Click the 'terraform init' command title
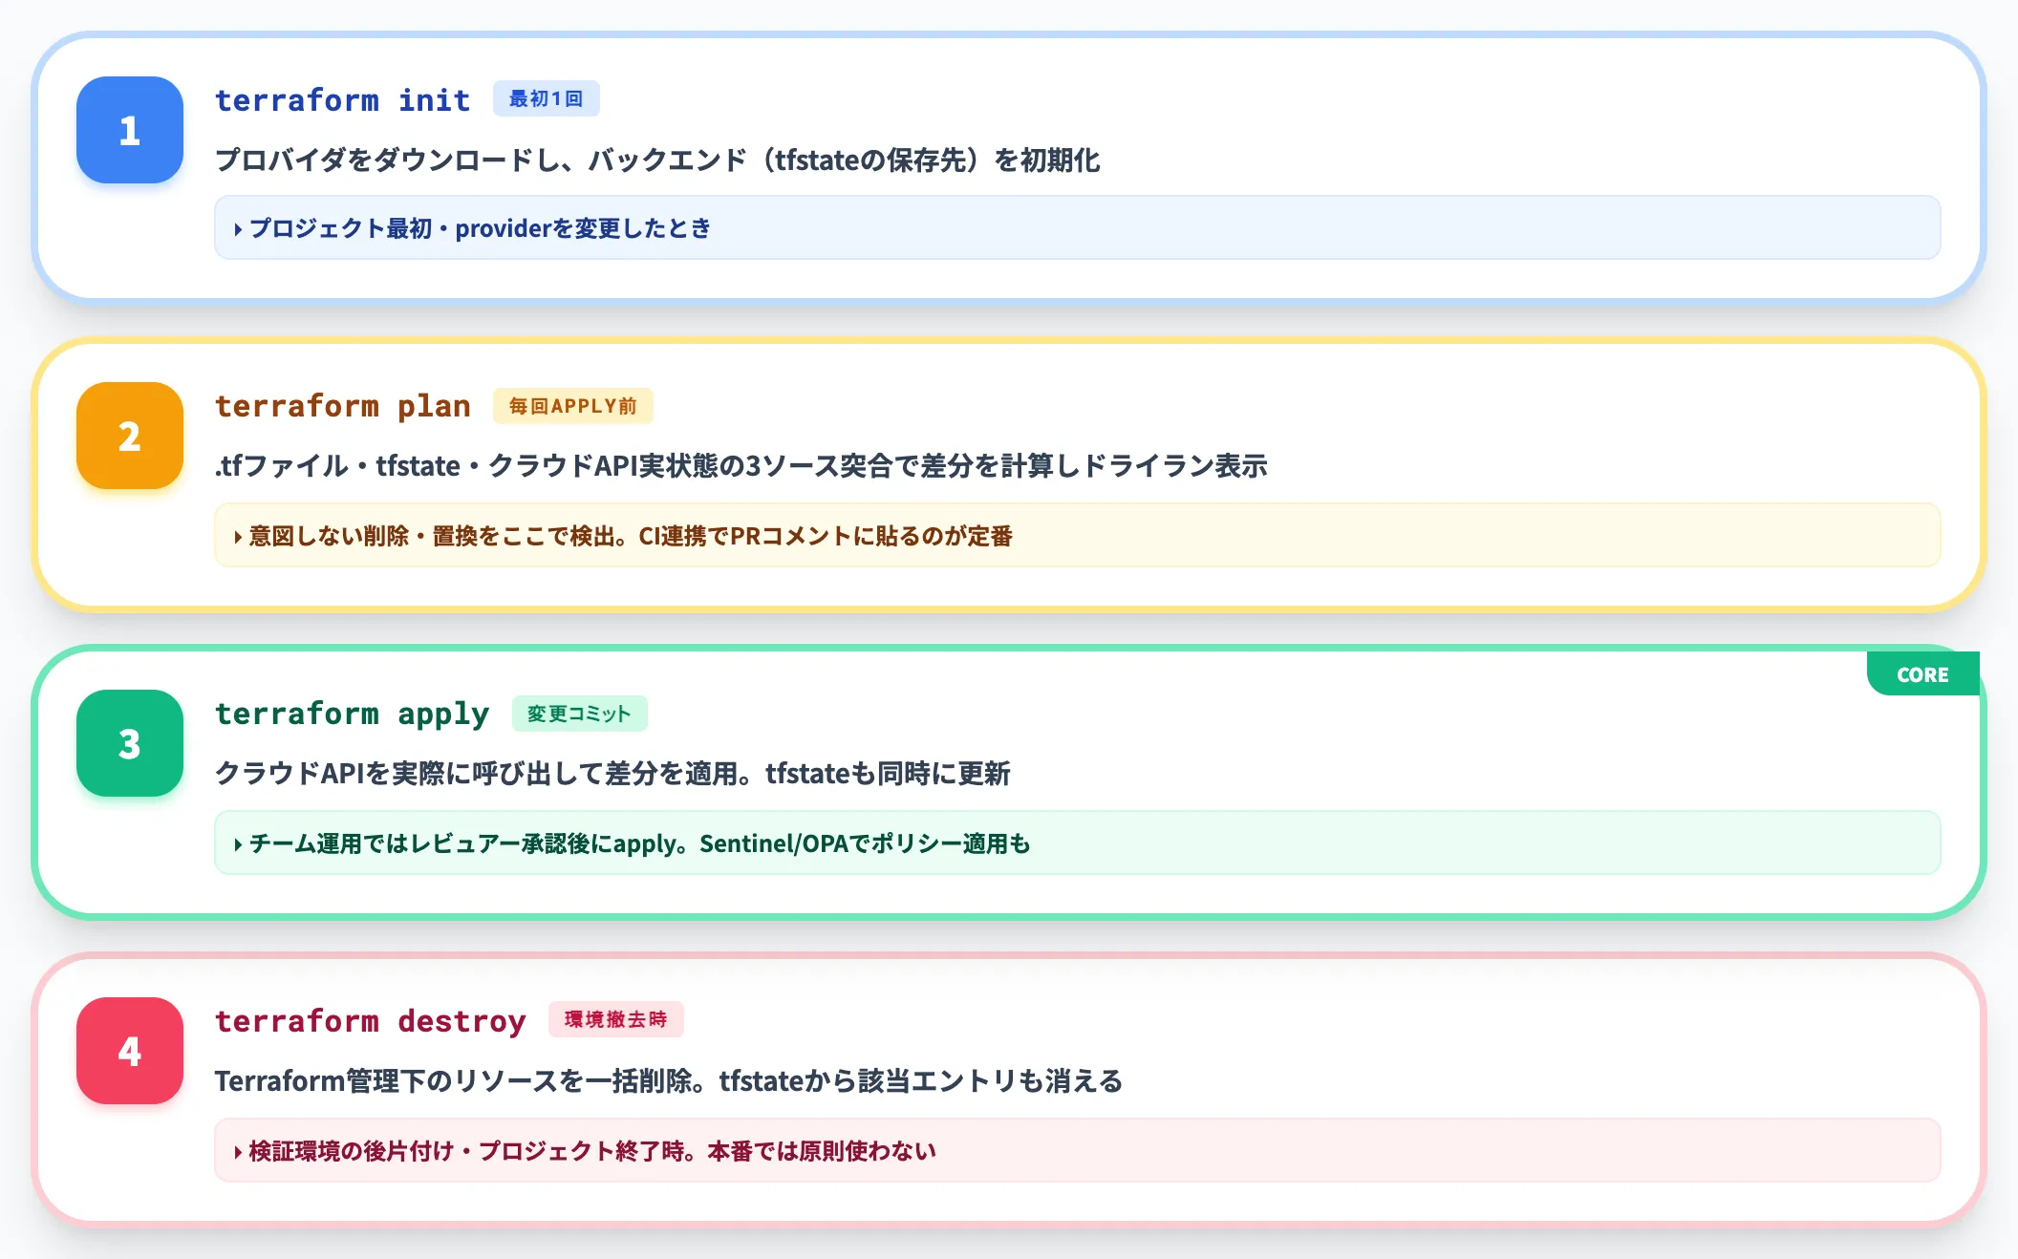Viewport: 2018px width, 1259px height. tap(342, 99)
